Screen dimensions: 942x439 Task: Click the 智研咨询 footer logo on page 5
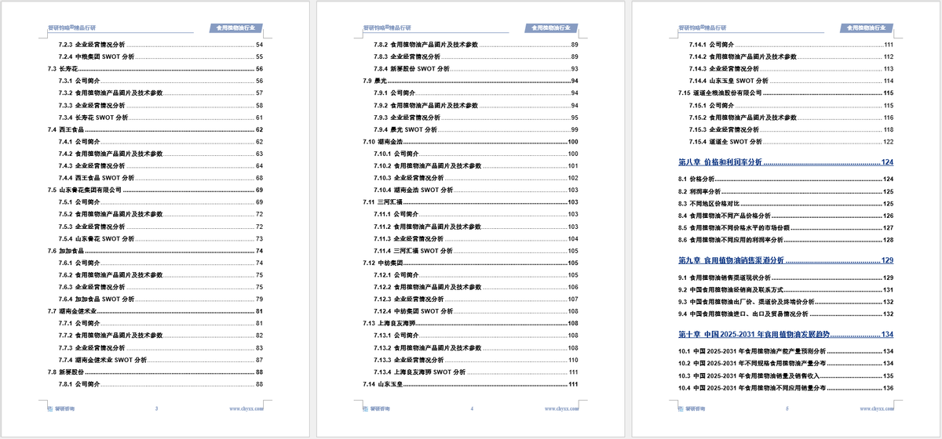pos(694,408)
